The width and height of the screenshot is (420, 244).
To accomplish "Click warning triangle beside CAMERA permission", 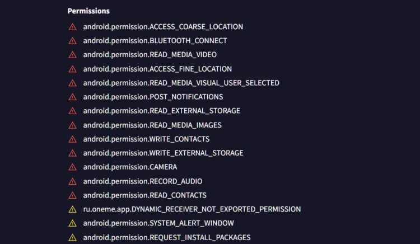I will (x=72, y=167).
